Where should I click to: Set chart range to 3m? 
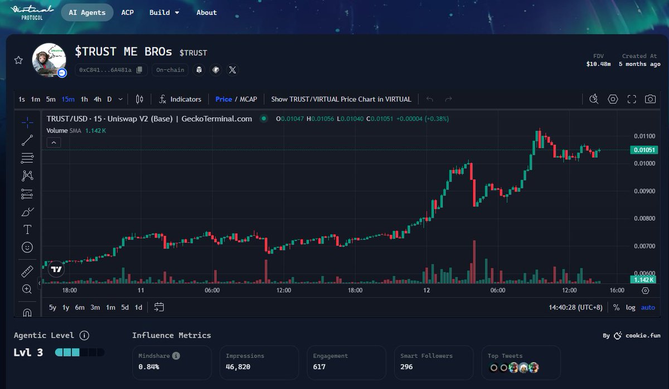pos(95,307)
